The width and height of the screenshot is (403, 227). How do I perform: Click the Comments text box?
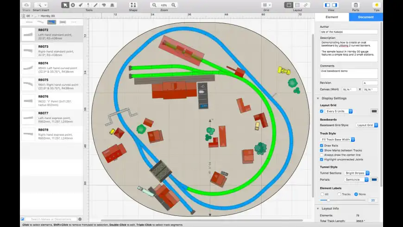pyautogui.click(x=349, y=74)
